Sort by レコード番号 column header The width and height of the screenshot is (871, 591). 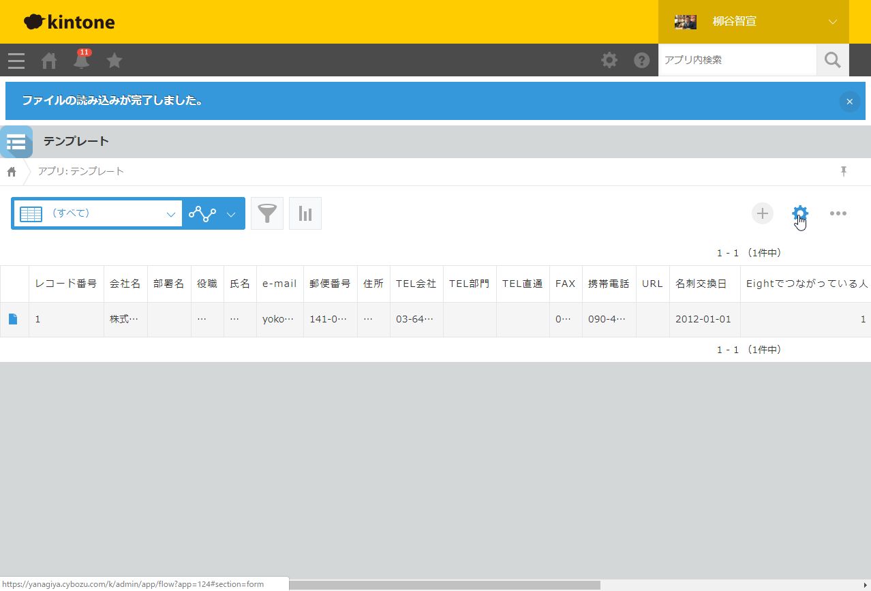[66, 284]
